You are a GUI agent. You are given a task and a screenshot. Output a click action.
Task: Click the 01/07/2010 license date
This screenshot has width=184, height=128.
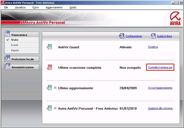point(128,108)
